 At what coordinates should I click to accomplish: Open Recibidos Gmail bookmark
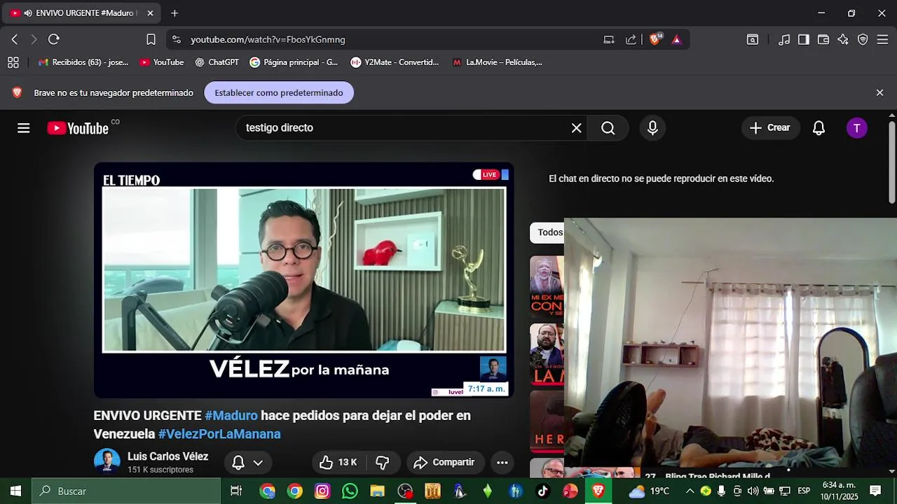[x=83, y=62]
